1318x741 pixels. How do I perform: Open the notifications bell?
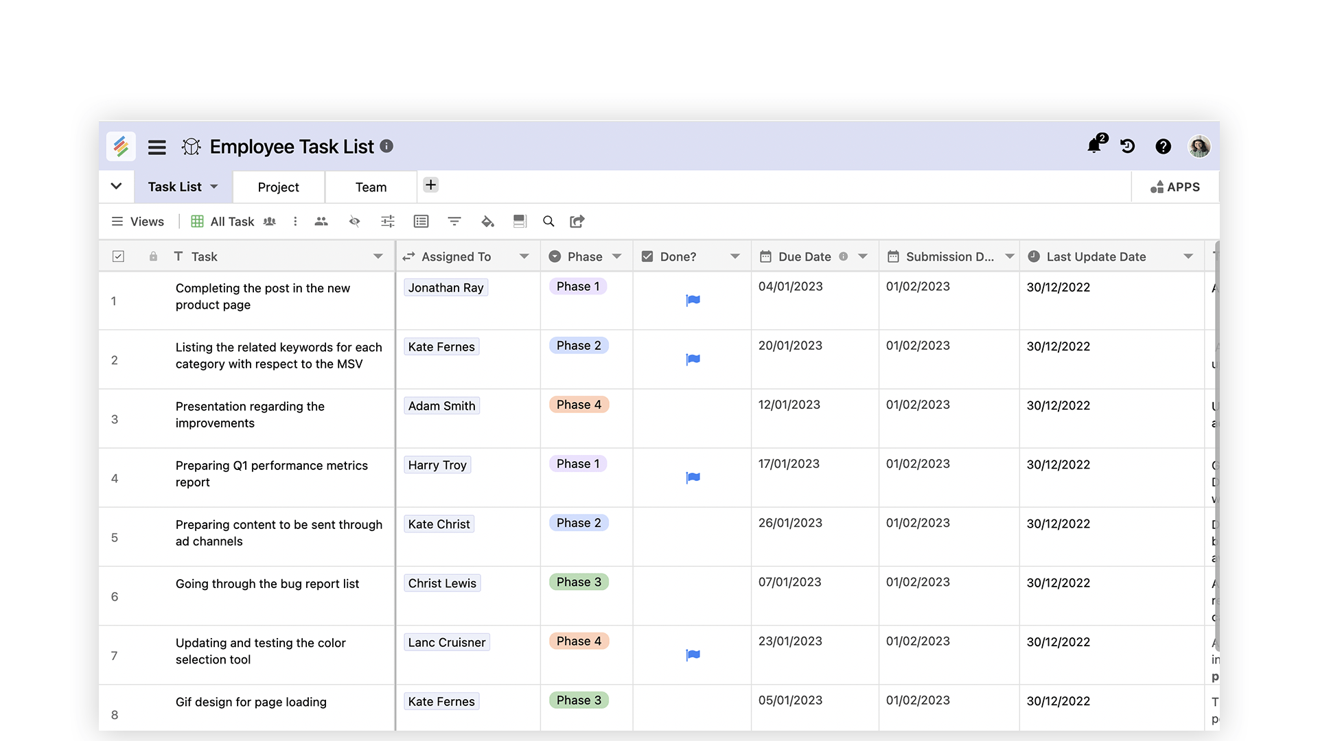1094,146
